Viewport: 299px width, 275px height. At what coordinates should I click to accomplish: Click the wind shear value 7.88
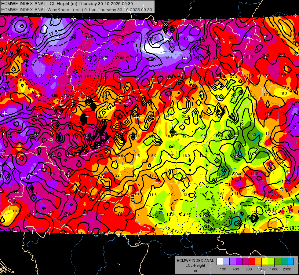[x=121, y=58]
